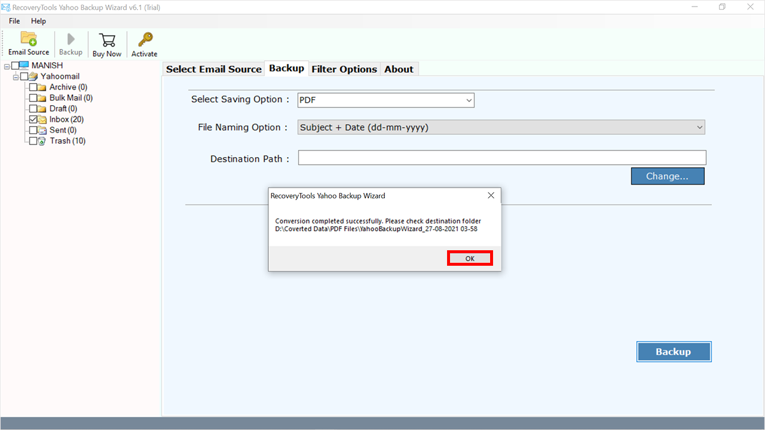Viewport: 765px width, 430px height.
Task: Select the Archive (0) tree label
Action: (x=68, y=87)
